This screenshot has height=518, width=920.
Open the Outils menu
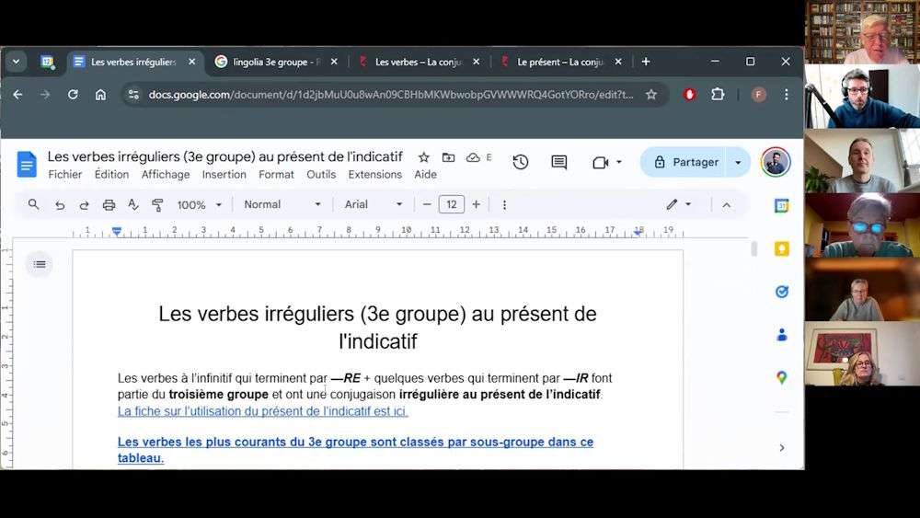coord(321,174)
